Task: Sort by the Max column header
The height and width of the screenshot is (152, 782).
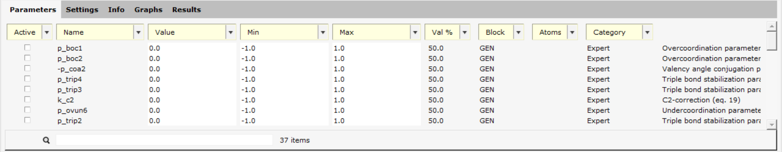Action: [371, 32]
